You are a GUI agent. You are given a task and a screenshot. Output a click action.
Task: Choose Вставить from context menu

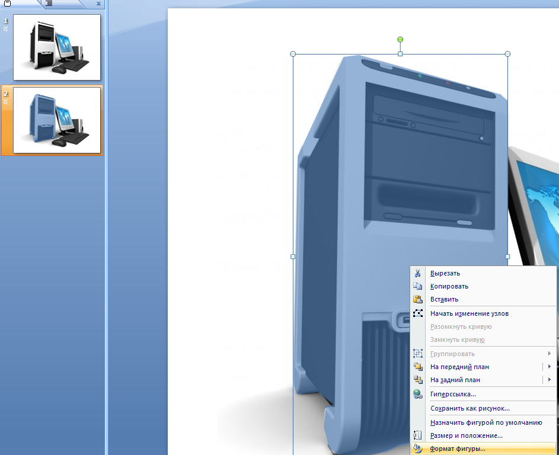pos(483,299)
